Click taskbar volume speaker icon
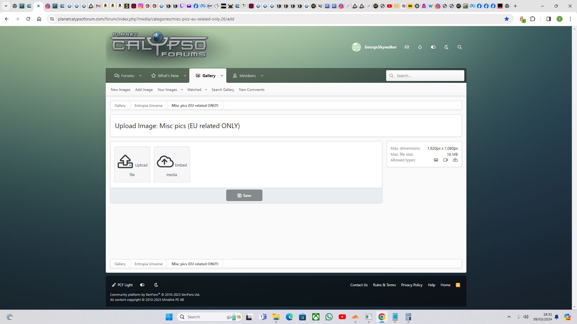The image size is (577, 324). tap(526, 317)
